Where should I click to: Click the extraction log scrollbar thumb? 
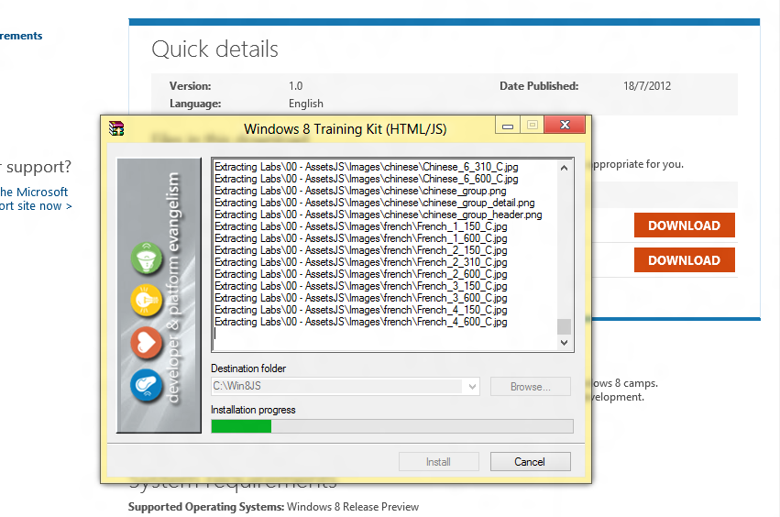[x=564, y=326]
